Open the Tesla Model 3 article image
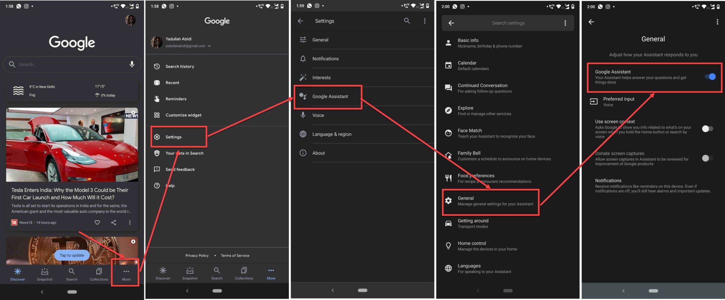The image size is (725, 300). click(72, 145)
